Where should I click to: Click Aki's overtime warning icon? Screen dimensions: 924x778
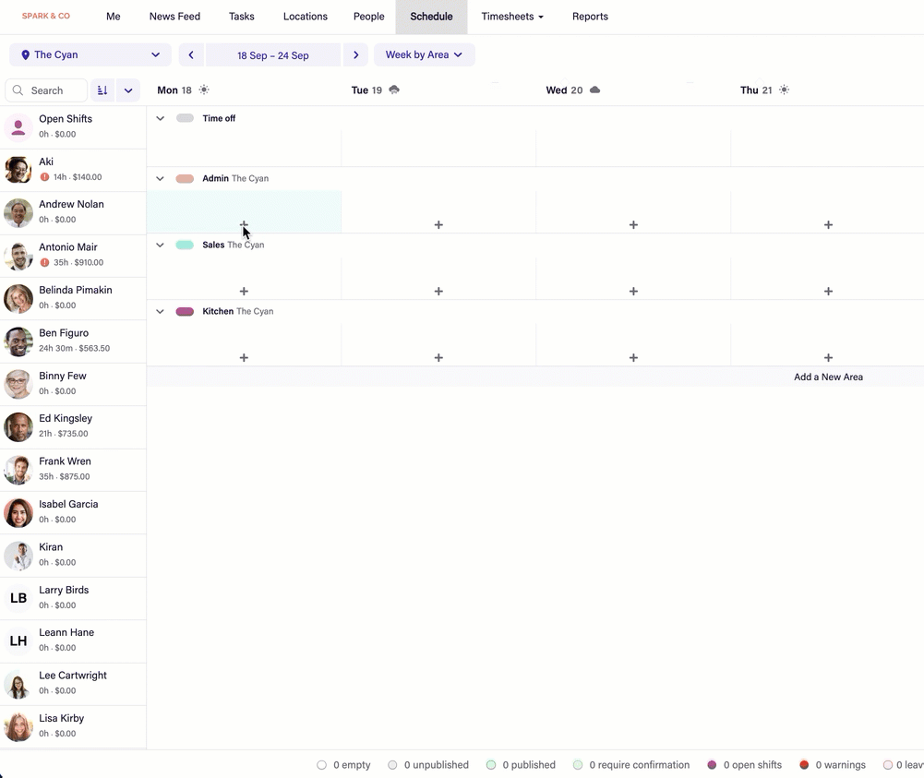(45, 176)
